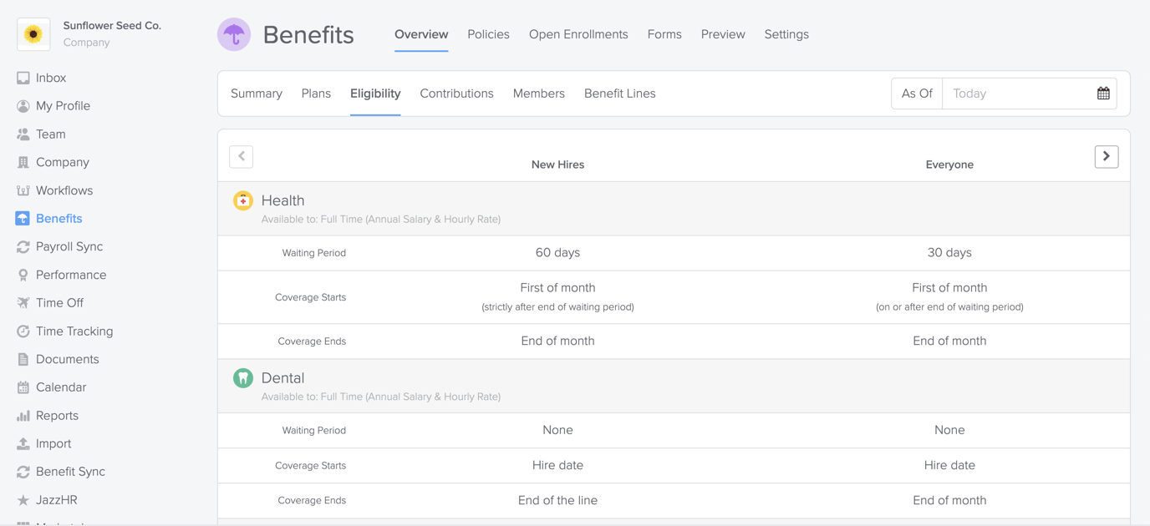Screen dimensions: 1150x526
Task: Open the Policies section
Action: pyautogui.click(x=488, y=34)
